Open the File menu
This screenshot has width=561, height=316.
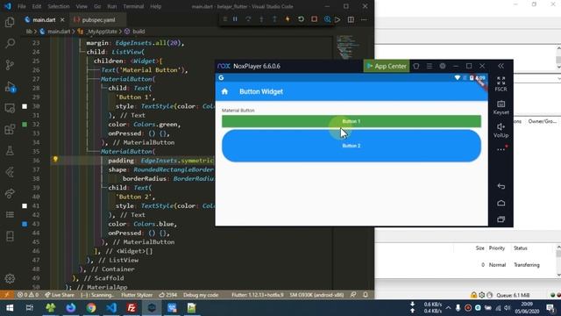click(x=21, y=6)
